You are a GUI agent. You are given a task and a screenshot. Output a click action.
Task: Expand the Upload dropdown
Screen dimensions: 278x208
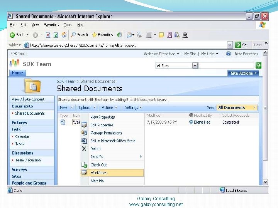pyautogui.click(x=95, y=107)
